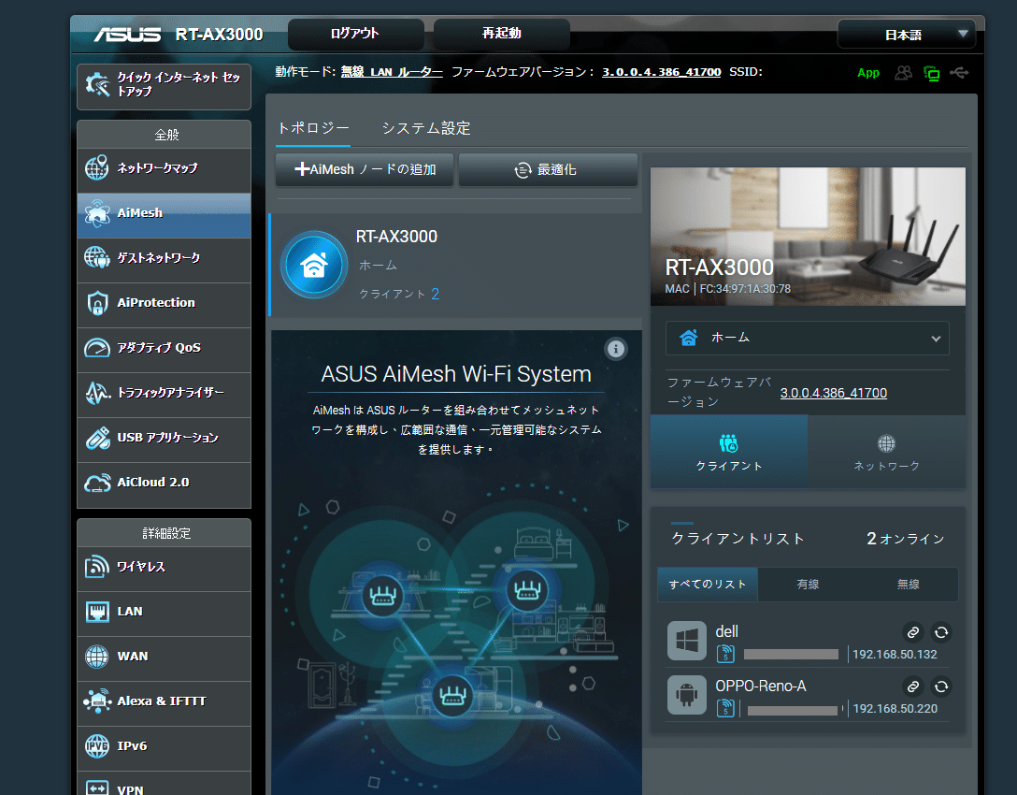Open header firmware version 3.0.0.4.386_41700 link
This screenshot has height=795, width=1017.
662,72
